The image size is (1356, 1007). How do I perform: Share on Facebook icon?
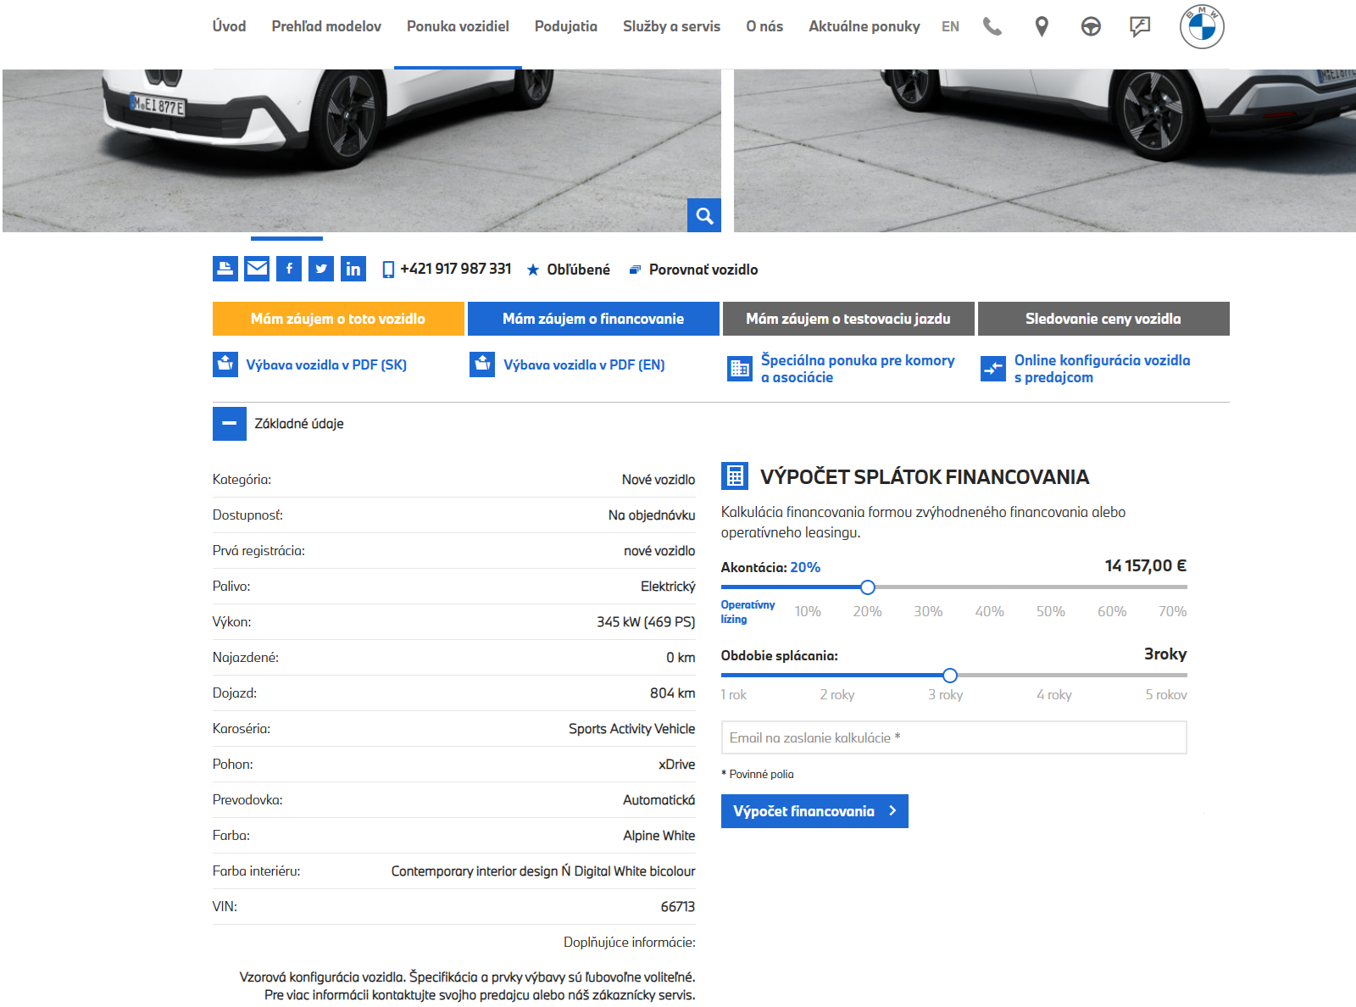coord(289,269)
